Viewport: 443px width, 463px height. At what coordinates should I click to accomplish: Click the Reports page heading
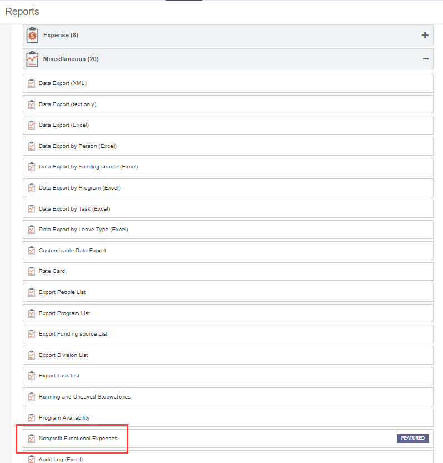coord(22,12)
